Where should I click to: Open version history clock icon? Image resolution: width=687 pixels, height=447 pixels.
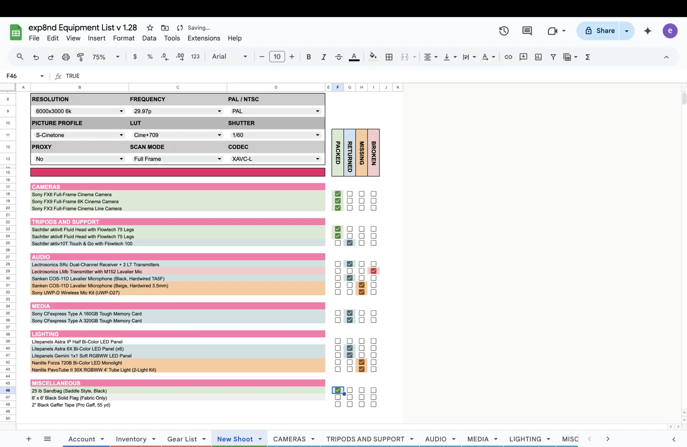[x=504, y=31]
